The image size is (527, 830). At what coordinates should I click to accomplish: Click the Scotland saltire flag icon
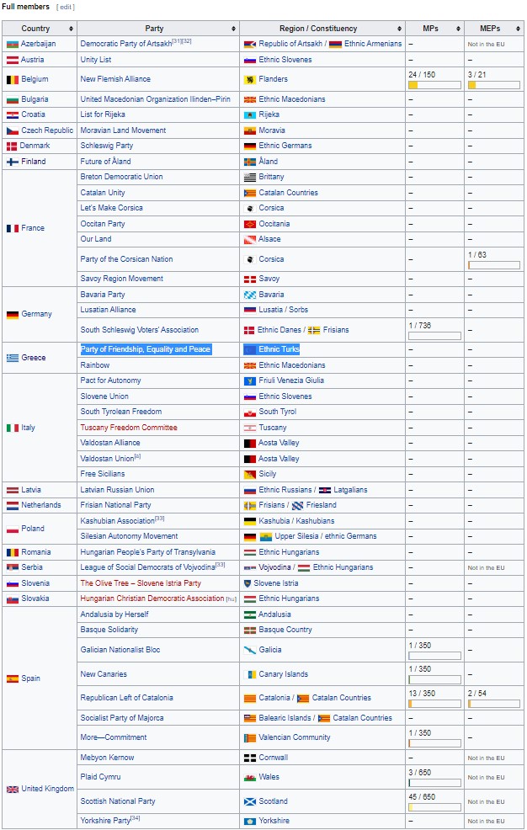(250, 802)
